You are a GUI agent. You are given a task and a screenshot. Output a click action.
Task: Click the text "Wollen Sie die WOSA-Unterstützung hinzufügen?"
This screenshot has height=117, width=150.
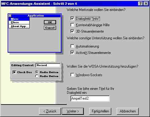coord(102,66)
